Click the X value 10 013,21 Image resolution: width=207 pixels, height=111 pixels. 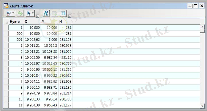pos(32,51)
